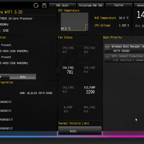This screenshot has width=144, height=144.
Task: Select Windows Boot Manager boot entry
Action: pos(124,49)
